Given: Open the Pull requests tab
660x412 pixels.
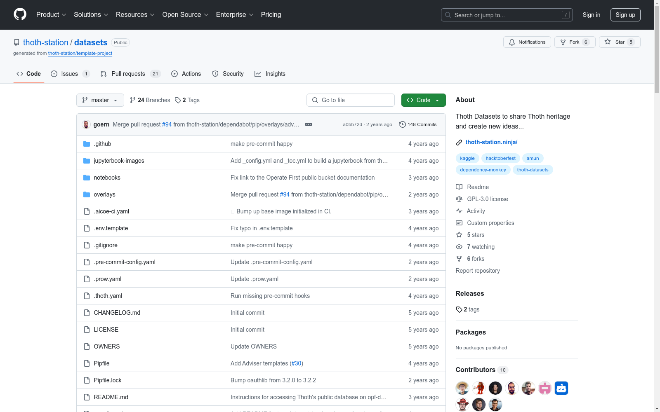Looking at the screenshot, I should pos(130,74).
